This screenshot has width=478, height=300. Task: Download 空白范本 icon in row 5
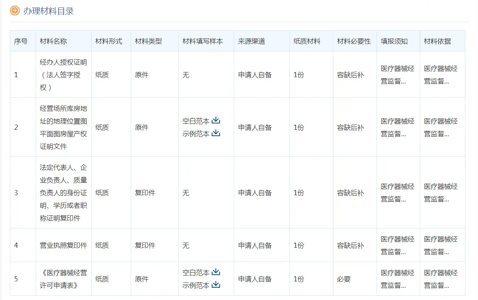pyautogui.click(x=216, y=272)
